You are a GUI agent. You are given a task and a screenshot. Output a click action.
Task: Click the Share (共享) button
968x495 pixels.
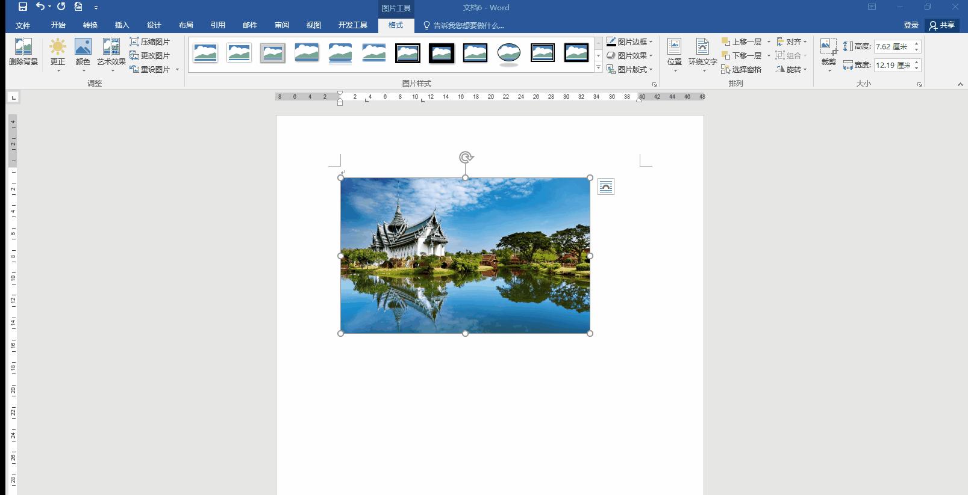(x=942, y=25)
